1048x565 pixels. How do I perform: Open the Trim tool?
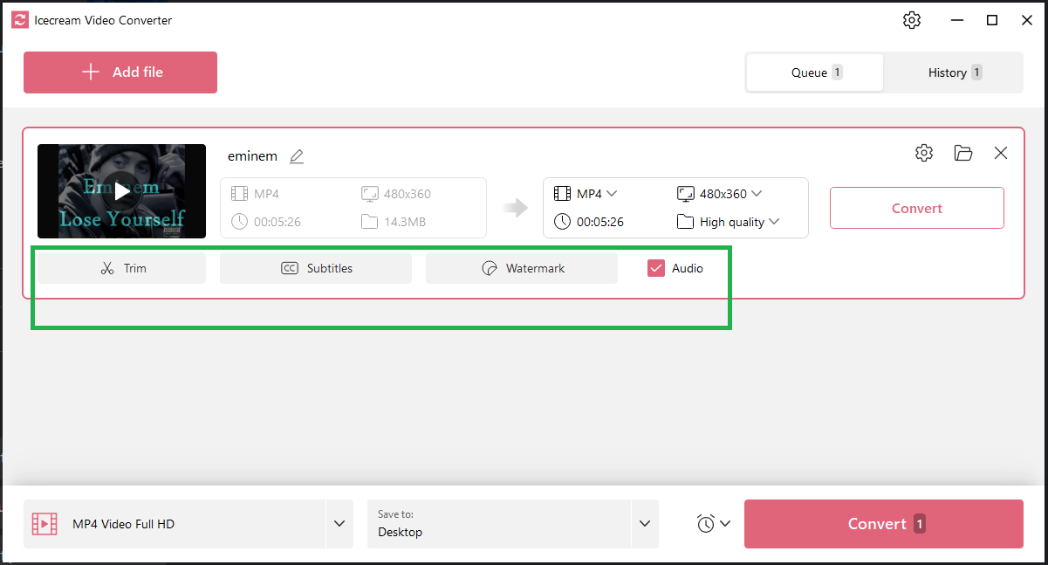click(121, 268)
